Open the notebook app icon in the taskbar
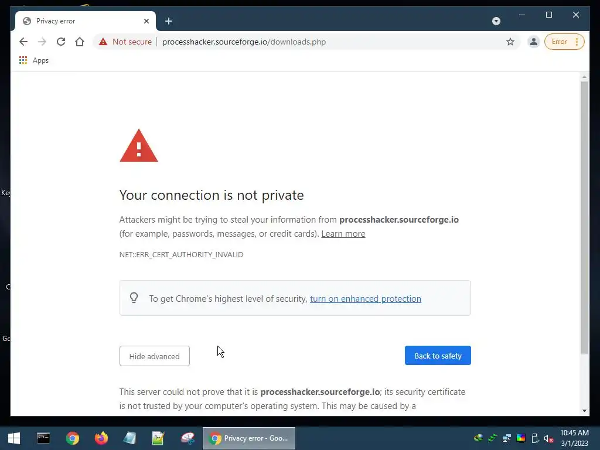The width and height of the screenshot is (600, 450). click(129, 438)
